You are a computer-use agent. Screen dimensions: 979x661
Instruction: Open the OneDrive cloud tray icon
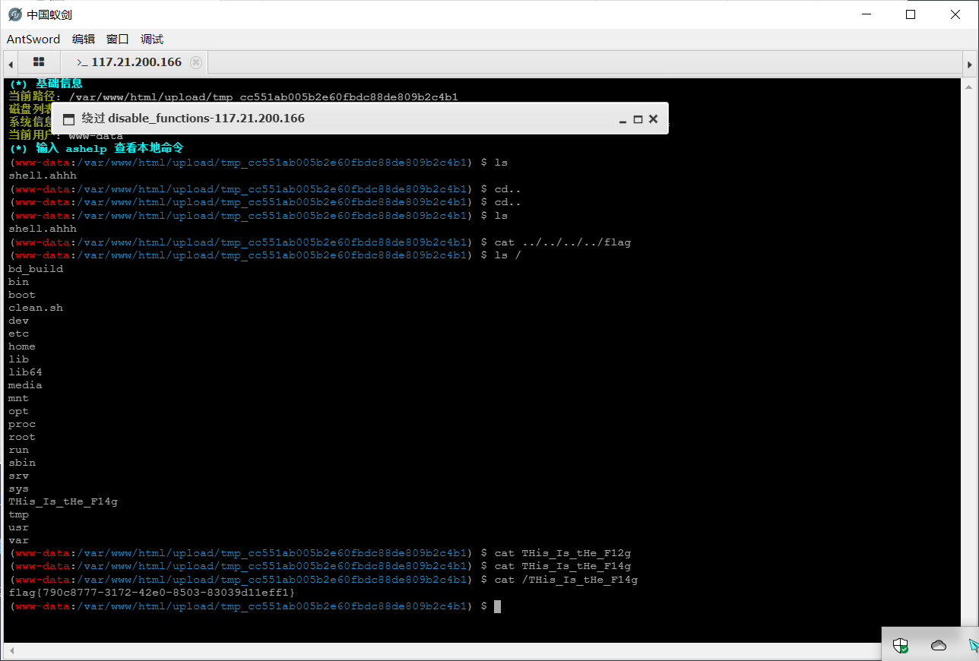click(939, 645)
